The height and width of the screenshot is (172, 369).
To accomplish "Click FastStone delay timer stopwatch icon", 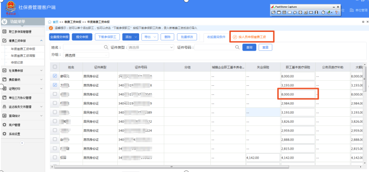I will [x=323, y=12].
